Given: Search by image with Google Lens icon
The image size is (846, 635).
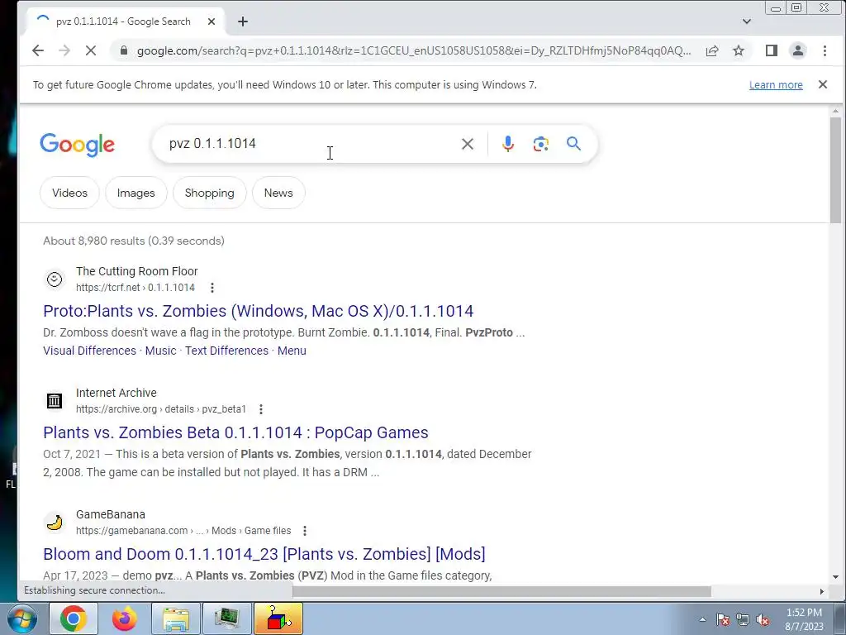Looking at the screenshot, I should (540, 144).
